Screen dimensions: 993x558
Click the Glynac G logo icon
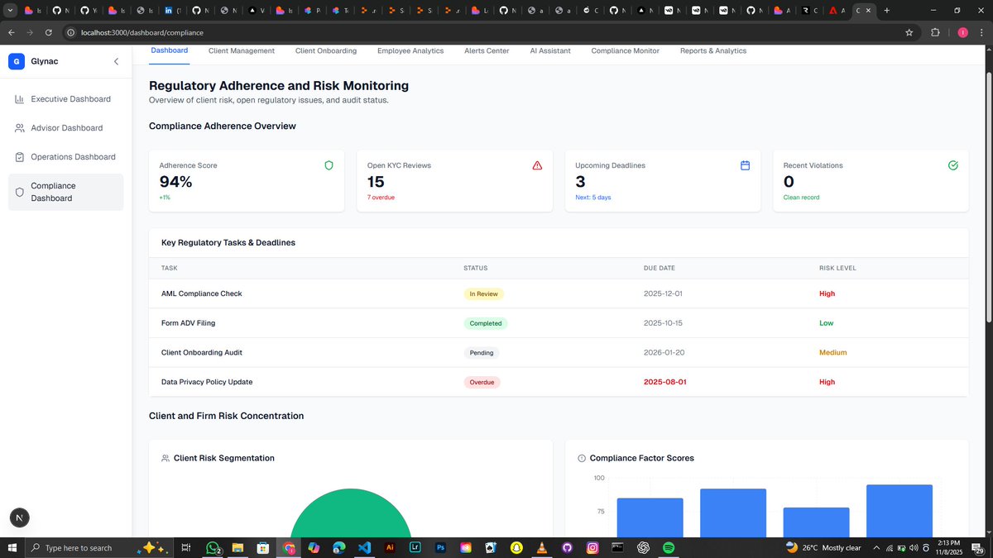pos(17,61)
